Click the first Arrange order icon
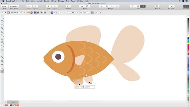190x107 pixels. (x=102, y=6)
